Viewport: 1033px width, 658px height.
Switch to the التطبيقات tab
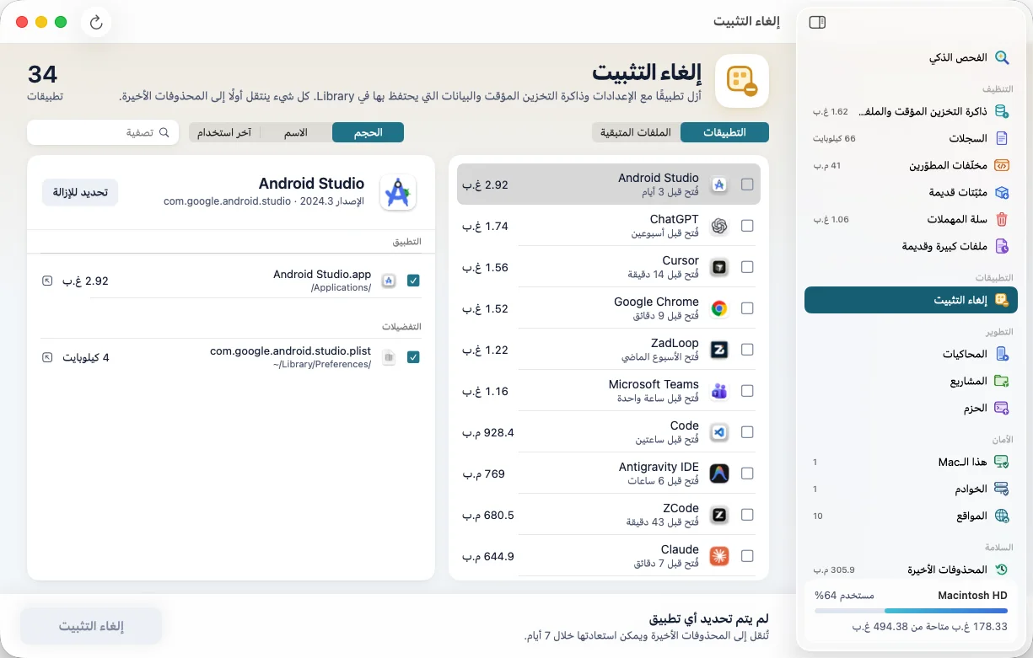pyautogui.click(x=724, y=132)
